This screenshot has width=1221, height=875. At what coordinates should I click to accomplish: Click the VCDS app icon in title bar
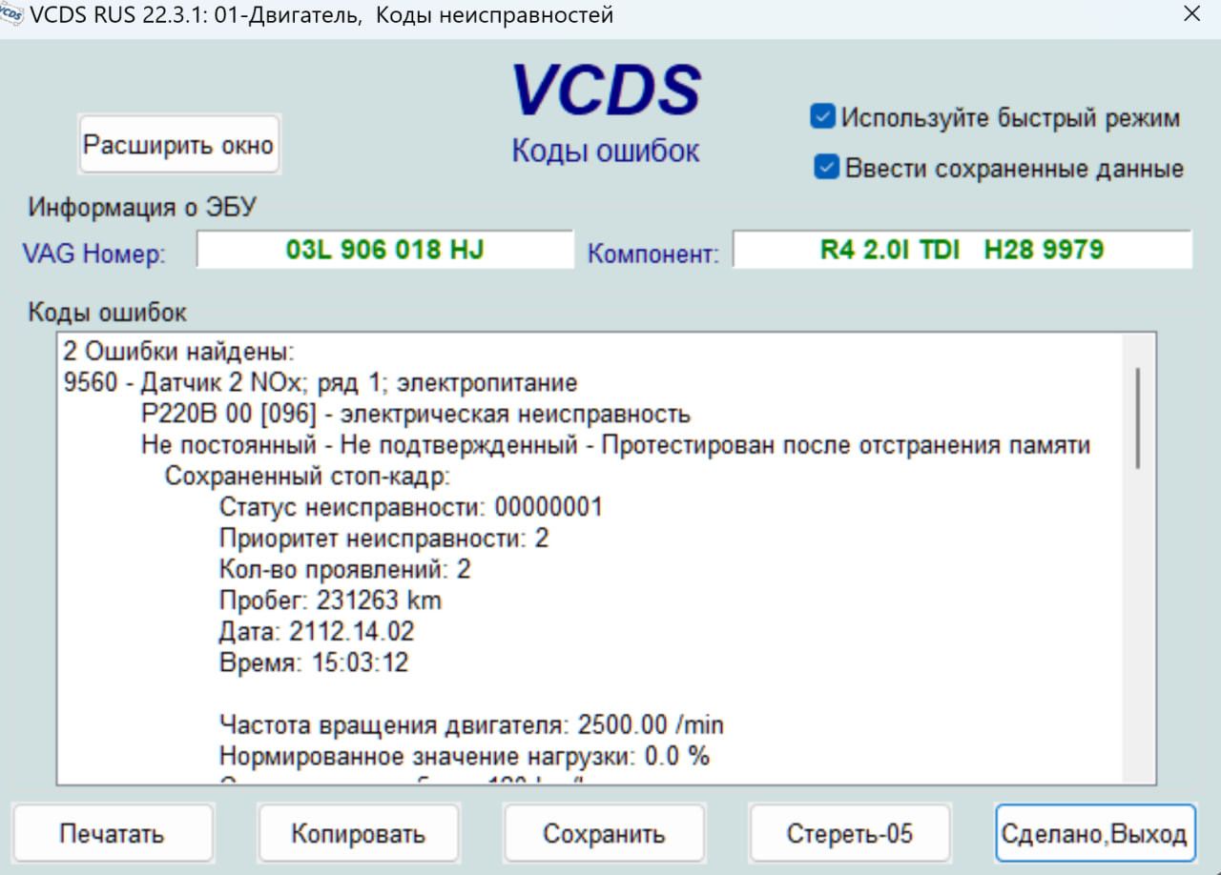click(x=12, y=15)
